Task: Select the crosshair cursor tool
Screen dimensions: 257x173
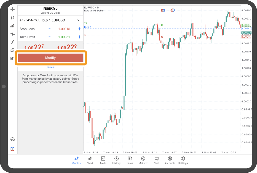Action: click(x=12, y=9)
